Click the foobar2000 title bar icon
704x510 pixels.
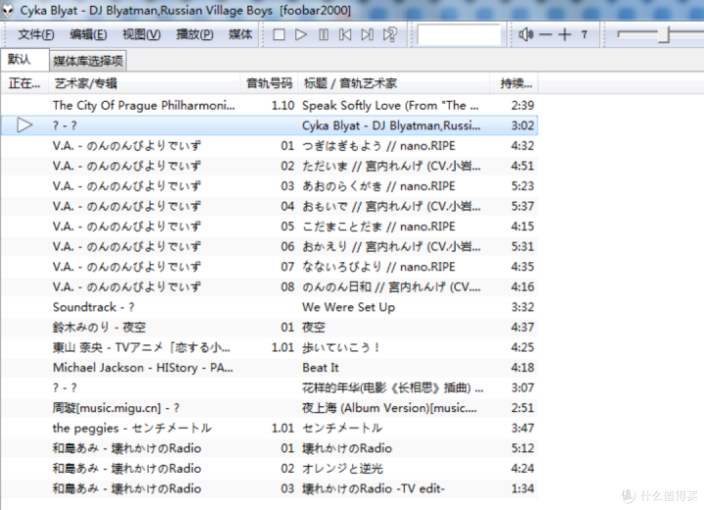click(8, 10)
